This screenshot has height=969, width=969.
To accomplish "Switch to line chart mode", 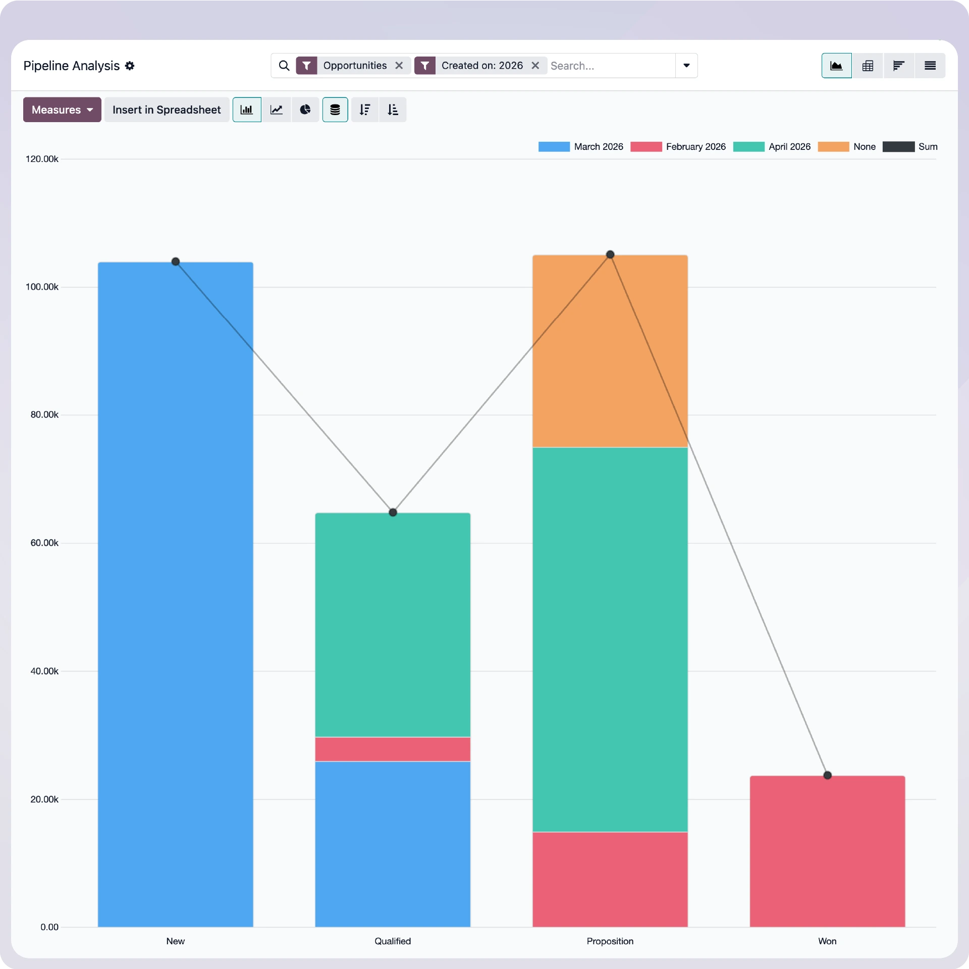I will click(276, 110).
